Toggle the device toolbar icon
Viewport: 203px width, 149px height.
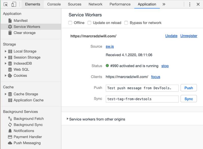[x=14, y=4]
